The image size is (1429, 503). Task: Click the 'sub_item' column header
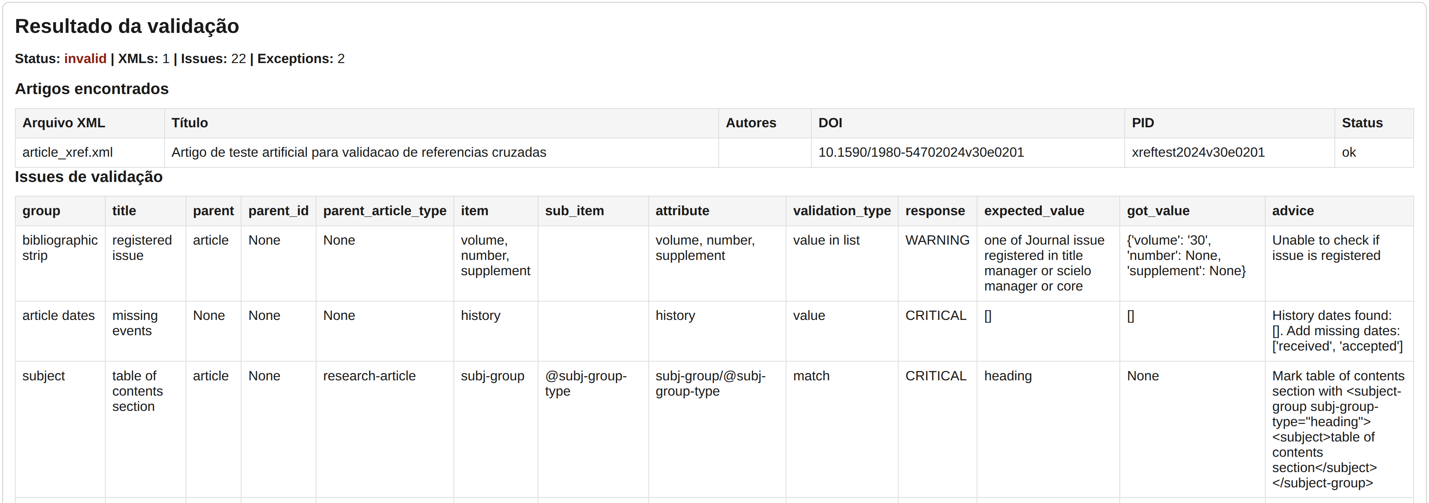[x=593, y=211]
